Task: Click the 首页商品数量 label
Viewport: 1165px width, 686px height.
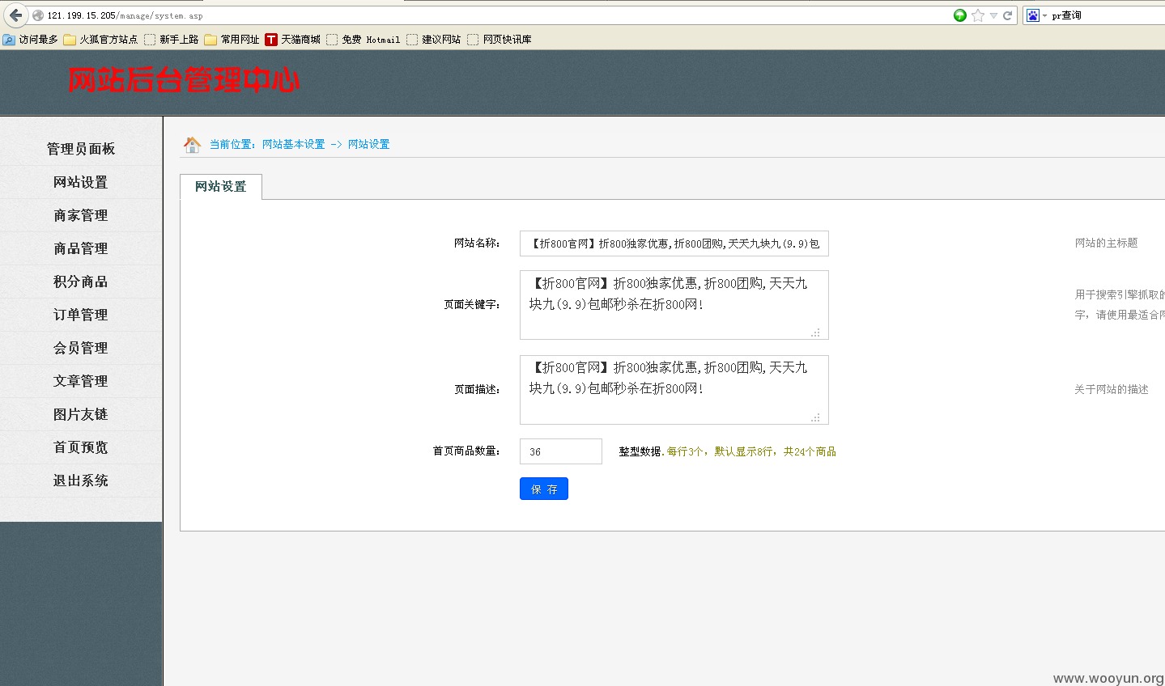Action: tap(466, 451)
